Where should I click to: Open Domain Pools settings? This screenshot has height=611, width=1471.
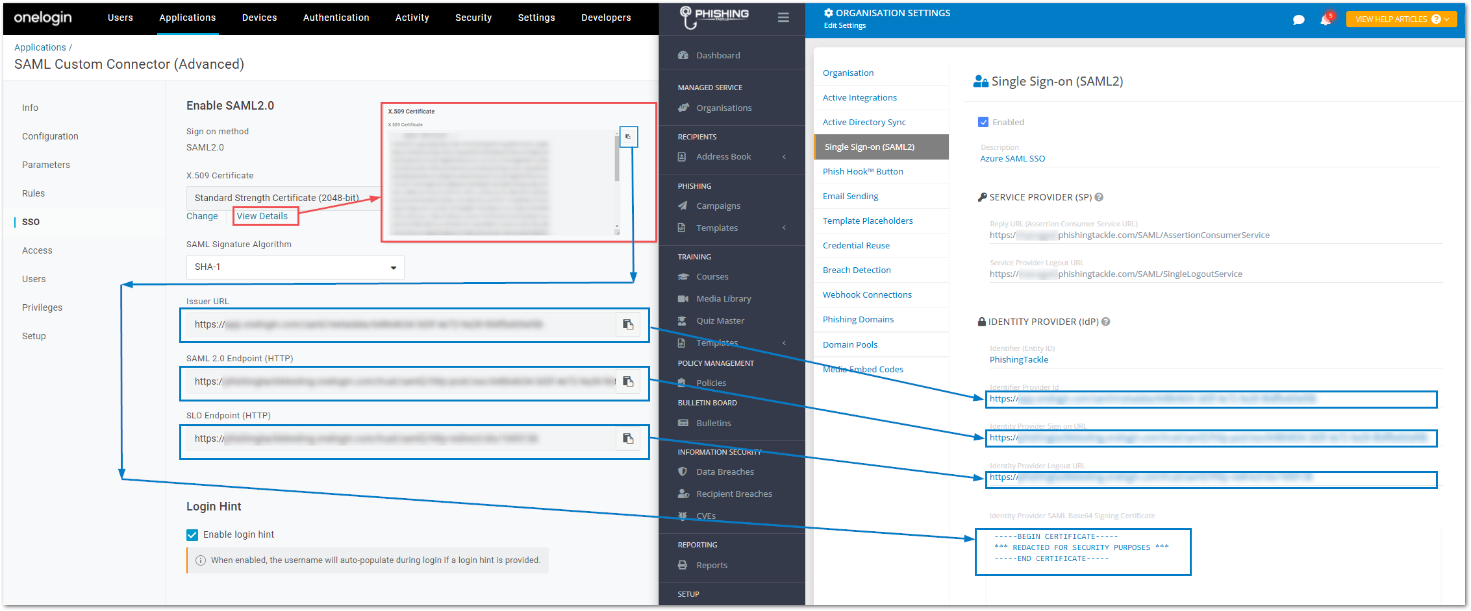(849, 344)
